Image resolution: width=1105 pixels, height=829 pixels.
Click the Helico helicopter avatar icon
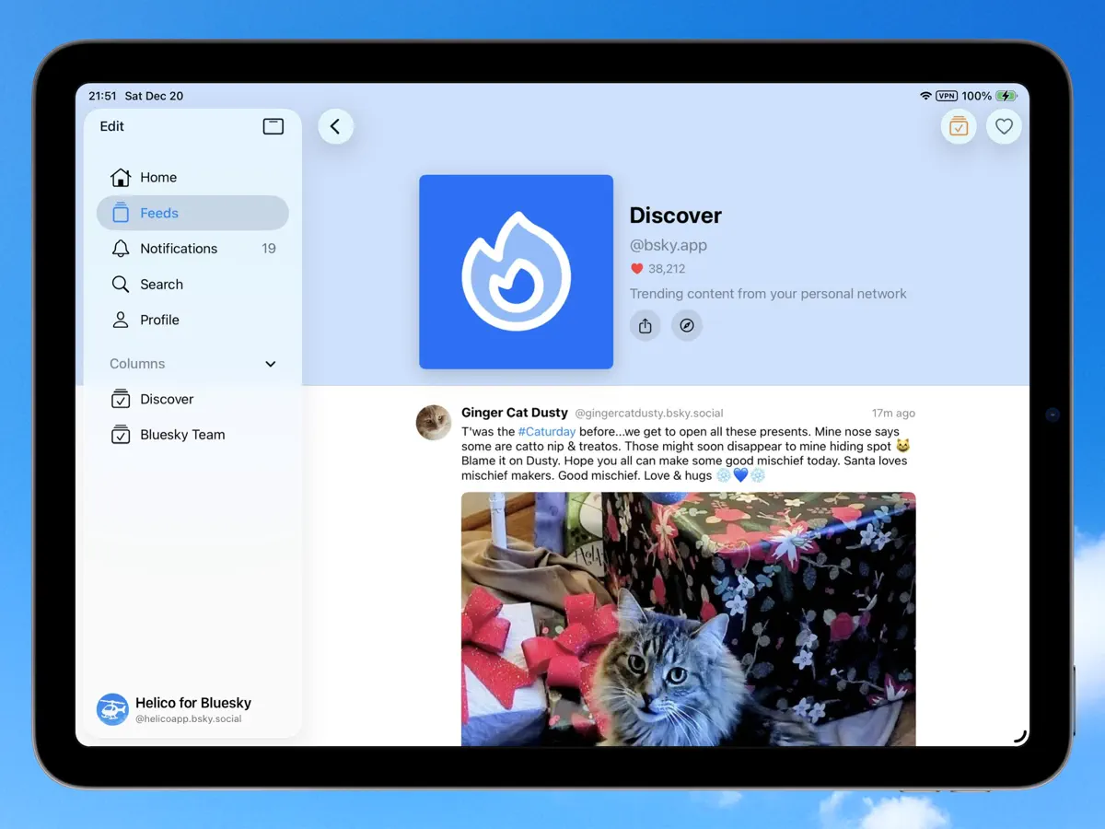pos(112,710)
